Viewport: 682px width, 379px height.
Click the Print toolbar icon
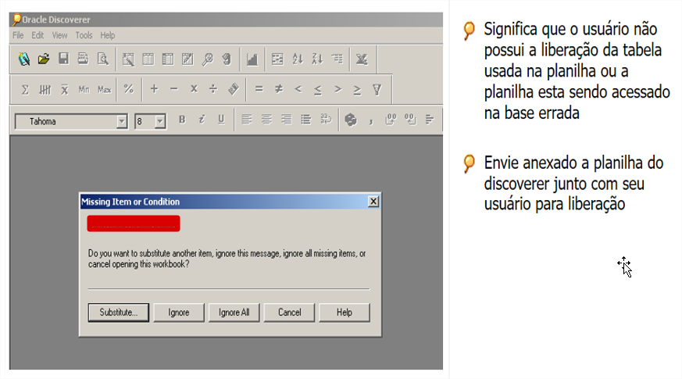(83, 59)
